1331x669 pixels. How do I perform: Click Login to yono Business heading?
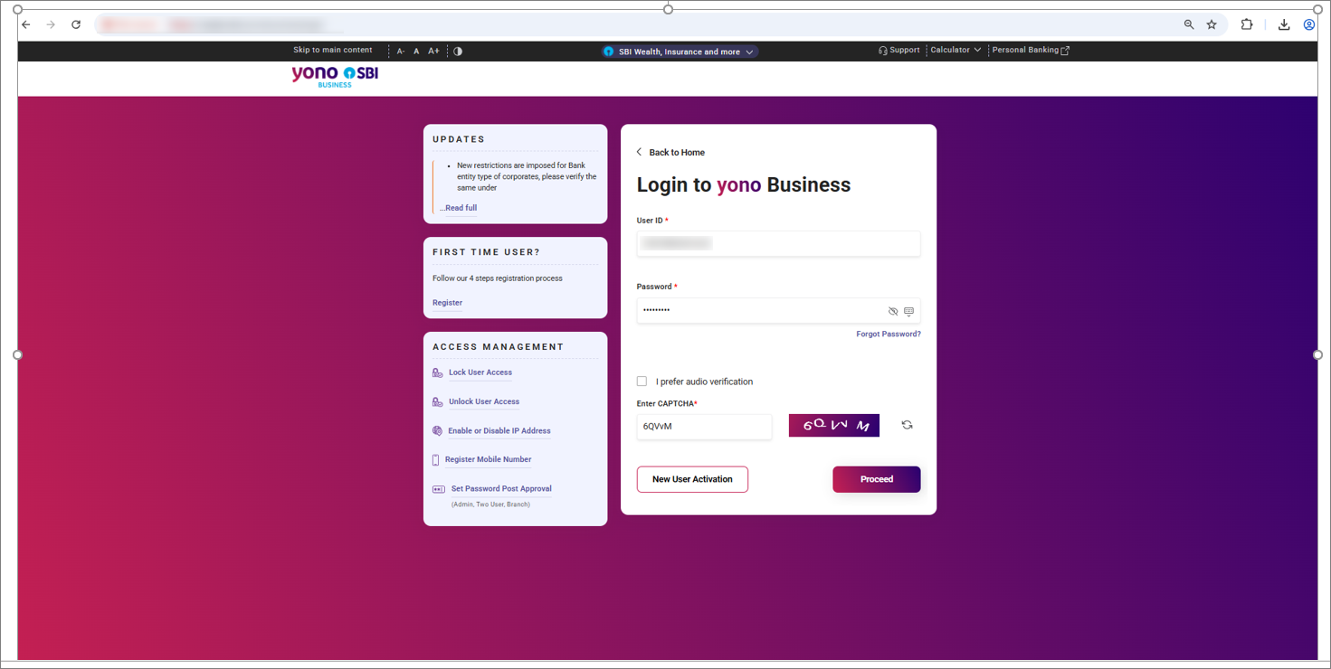[x=744, y=185]
